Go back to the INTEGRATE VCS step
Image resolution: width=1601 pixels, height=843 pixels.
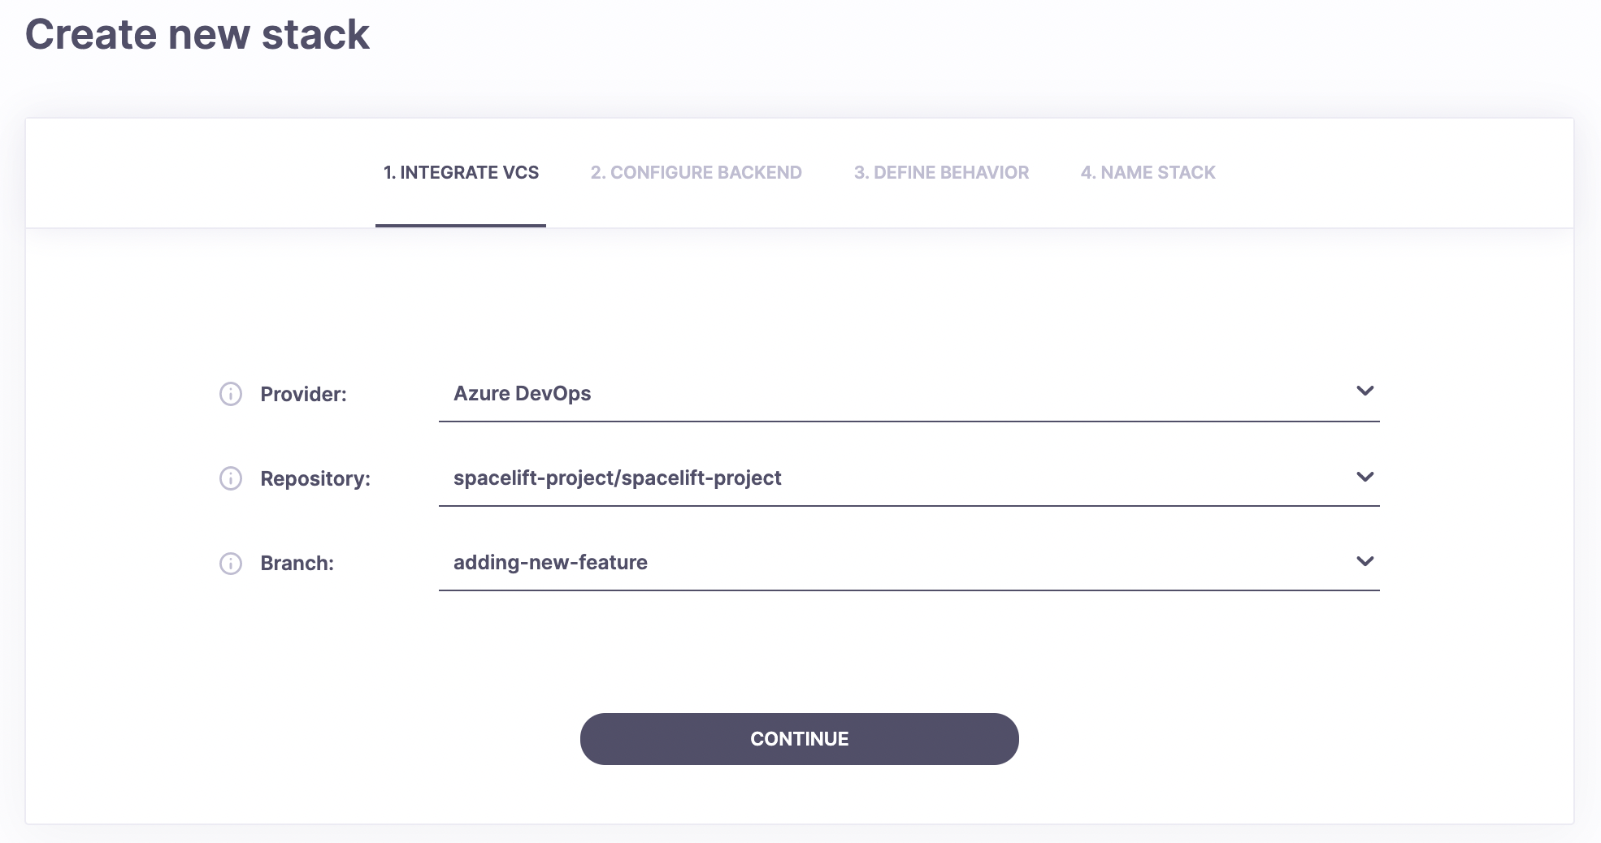click(x=460, y=172)
